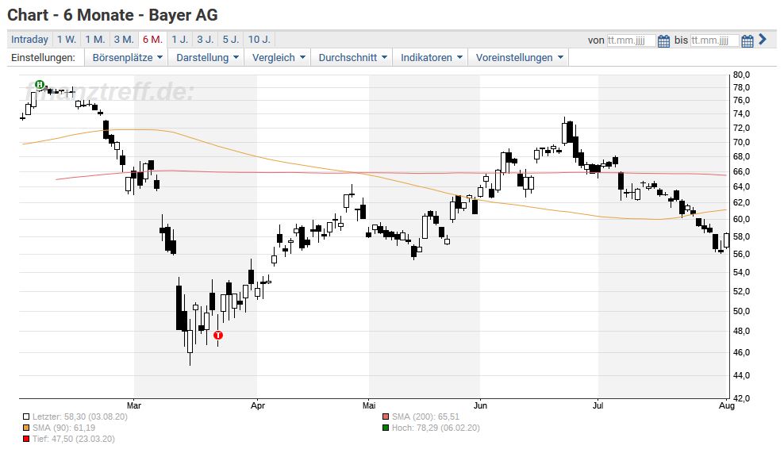Click the green H high marker
This screenshot has height=453, width=784.
[40, 85]
